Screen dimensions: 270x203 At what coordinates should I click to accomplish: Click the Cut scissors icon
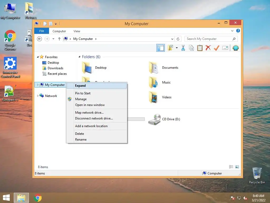click(x=183, y=48)
